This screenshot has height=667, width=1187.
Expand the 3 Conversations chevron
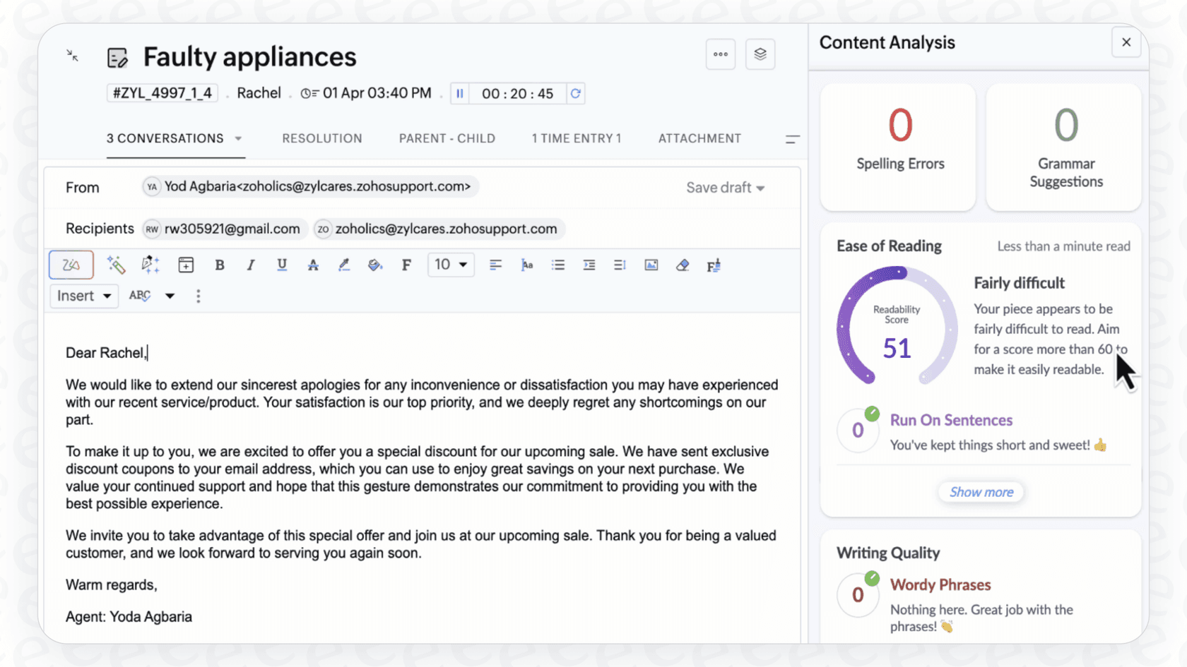coord(238,138)
